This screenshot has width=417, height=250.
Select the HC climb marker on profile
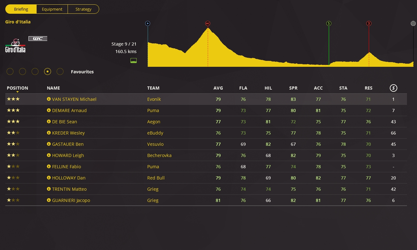tap(208, 23)
